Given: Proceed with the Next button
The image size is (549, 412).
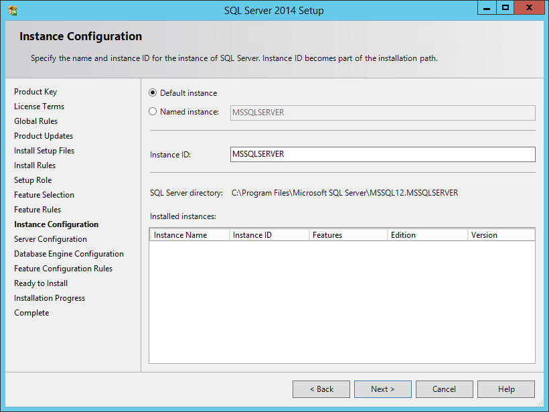Looking at the screenshot, I should [x=383, y=389].
